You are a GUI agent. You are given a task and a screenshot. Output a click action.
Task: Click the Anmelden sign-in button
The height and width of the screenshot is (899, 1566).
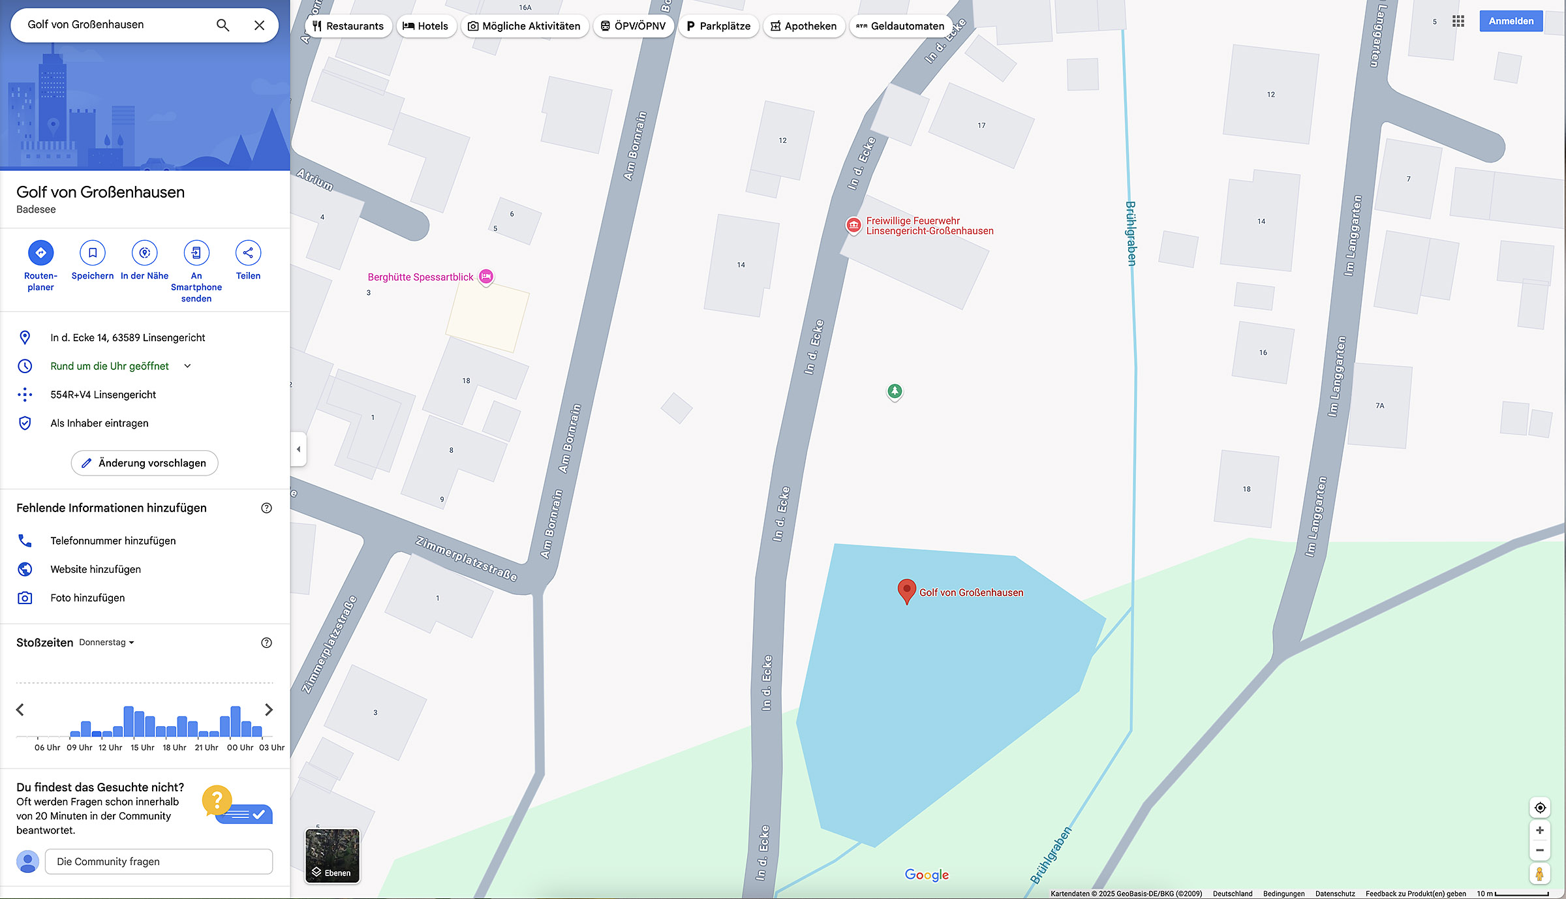pyautogui.click(x=1511, y=21)
